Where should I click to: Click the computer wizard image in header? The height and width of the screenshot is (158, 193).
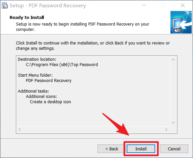click(181, 22)
